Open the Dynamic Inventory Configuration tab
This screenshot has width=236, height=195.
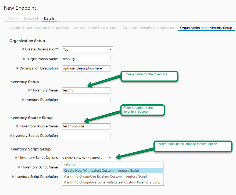pyautogui.click(x=149, y=28)
